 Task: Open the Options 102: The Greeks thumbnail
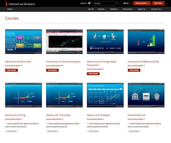click(x=64, y=95)
